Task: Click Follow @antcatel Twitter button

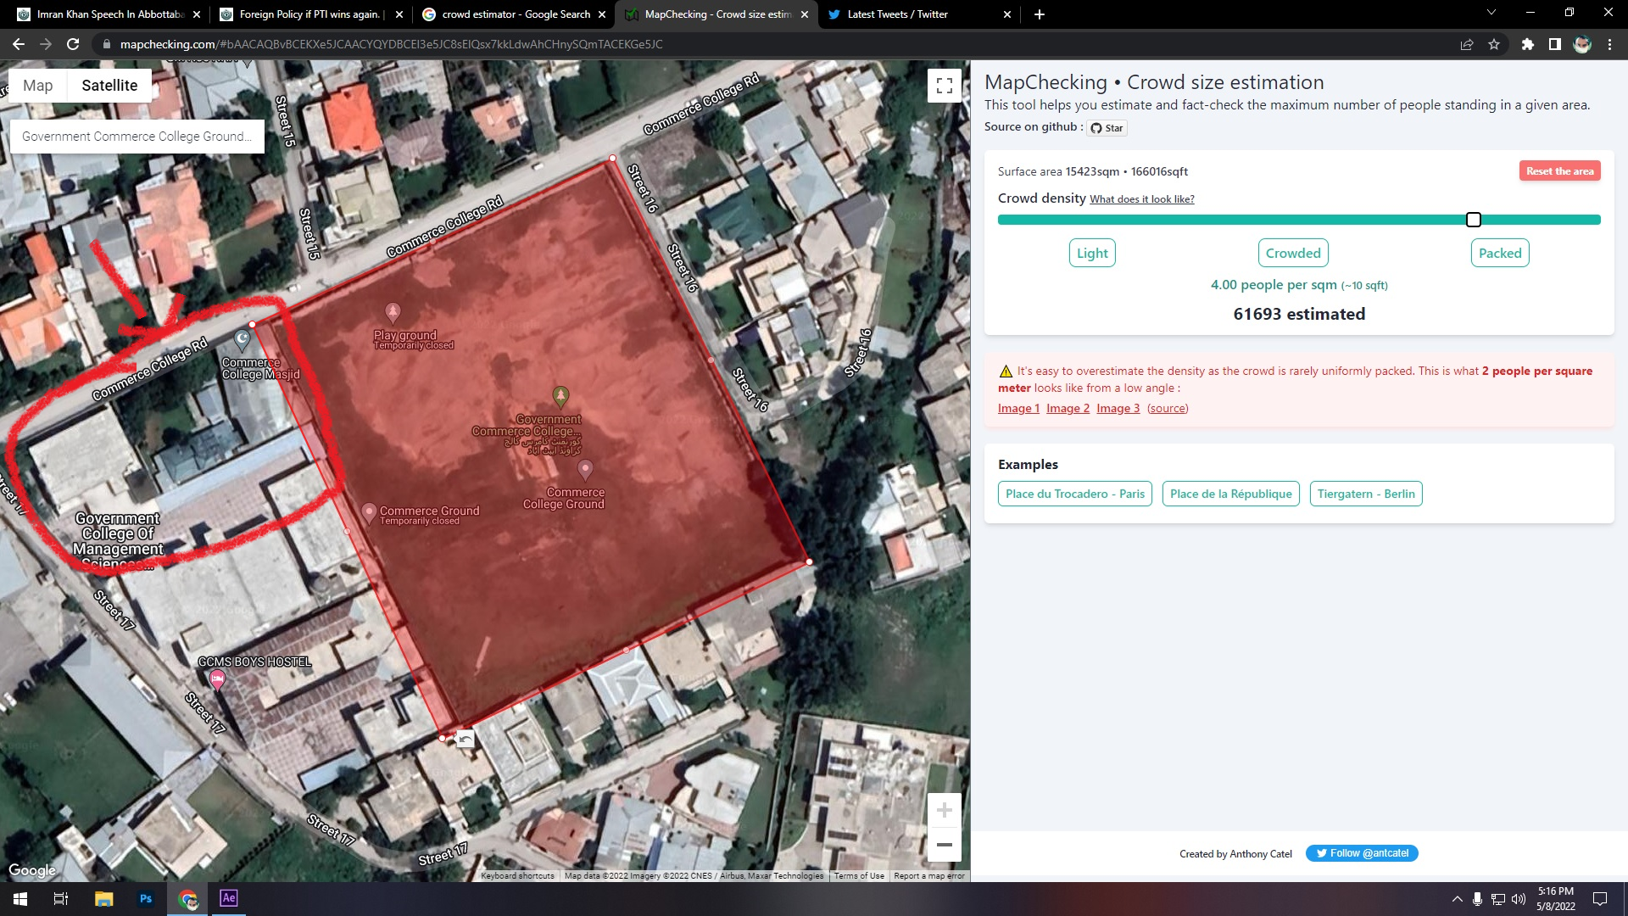Action: [x=1362, y=853]
